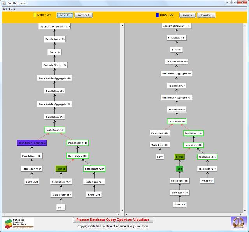Select Hash Match <4> node in right plan

(x=176, y=121)
